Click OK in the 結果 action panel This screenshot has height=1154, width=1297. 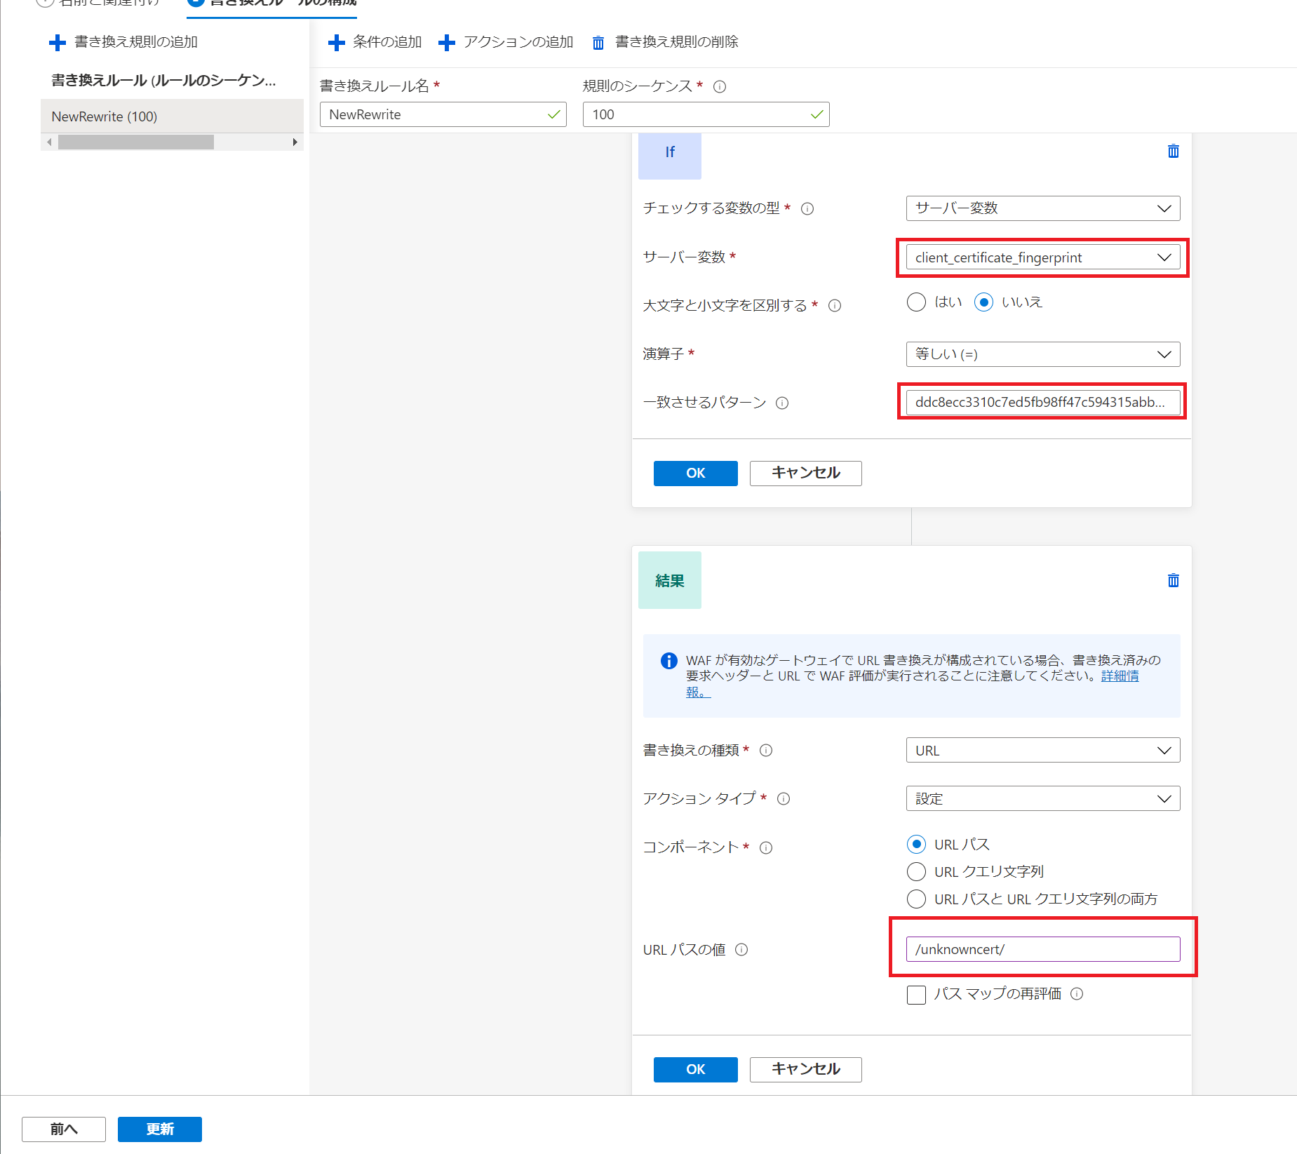click(x=696, y=1070)
